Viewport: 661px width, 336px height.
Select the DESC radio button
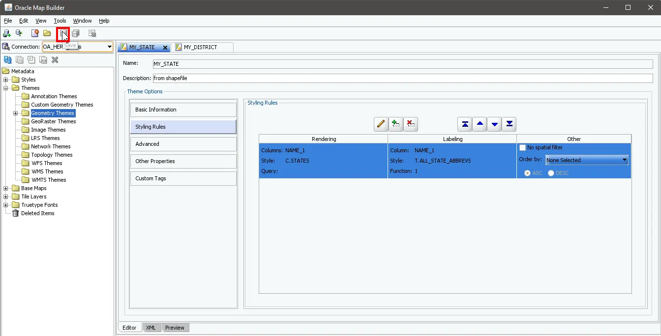pyautogui.click(x=551, y=173)
